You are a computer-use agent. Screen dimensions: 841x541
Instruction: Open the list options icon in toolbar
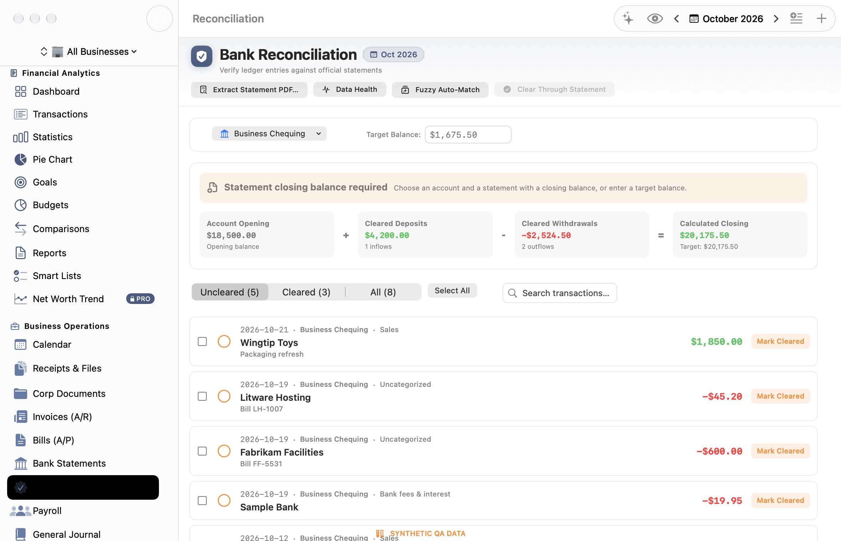[x=796, y=19]
